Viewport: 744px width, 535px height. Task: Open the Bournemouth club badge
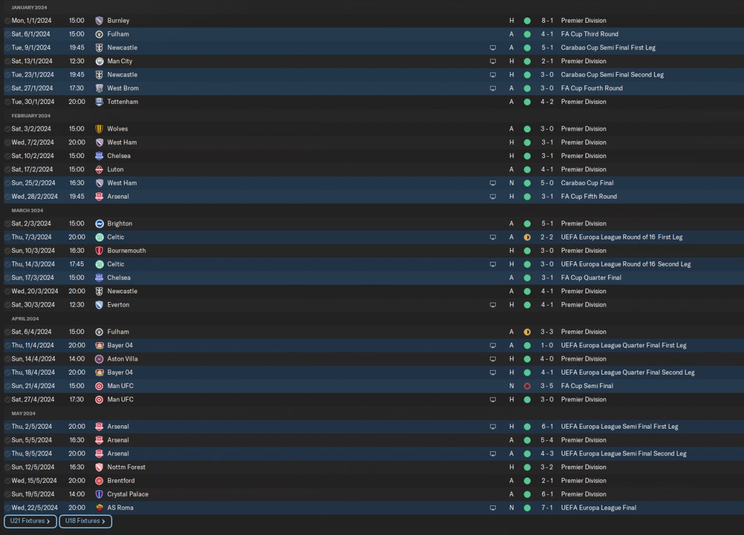tap(99, 251)
